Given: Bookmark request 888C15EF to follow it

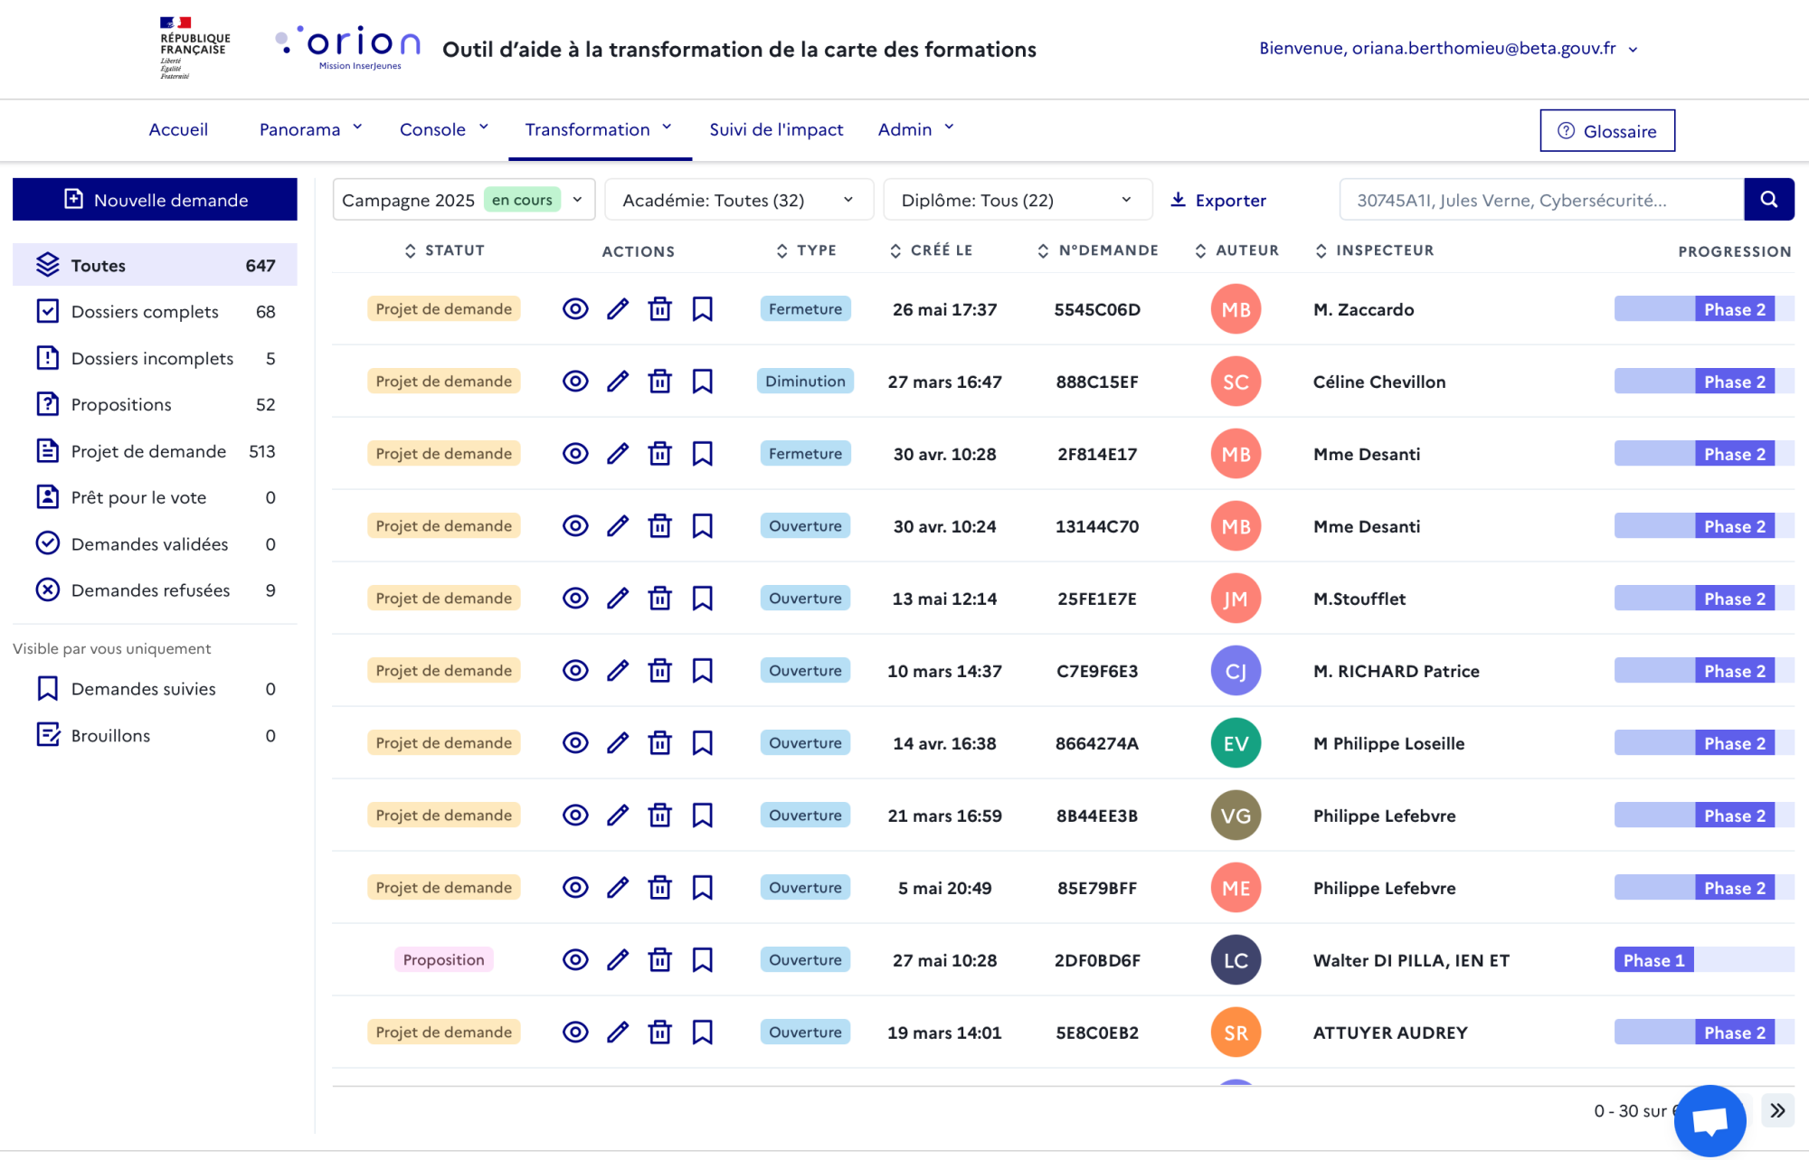Looking at the screenshot, I should tap(703, 382).
